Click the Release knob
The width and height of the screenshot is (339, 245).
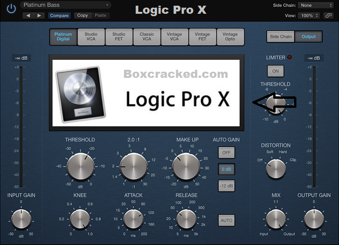click(x=187, y=219)
